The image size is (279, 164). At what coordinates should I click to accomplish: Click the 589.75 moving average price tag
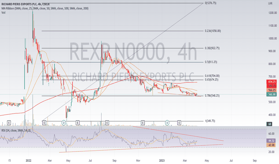pyautogui.click(x=272, y=86)
